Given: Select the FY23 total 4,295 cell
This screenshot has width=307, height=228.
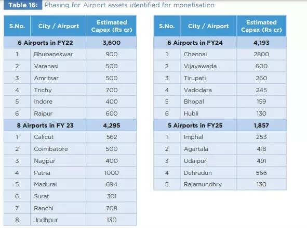Looking at the screenshot, I should 112,125.
